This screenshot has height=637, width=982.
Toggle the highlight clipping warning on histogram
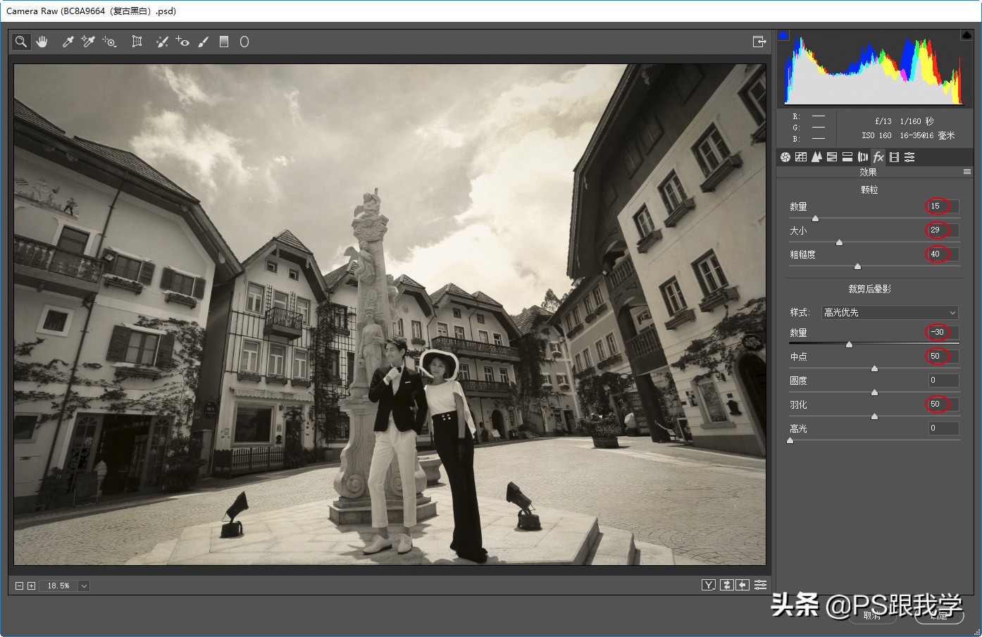(x=967, y=34)
